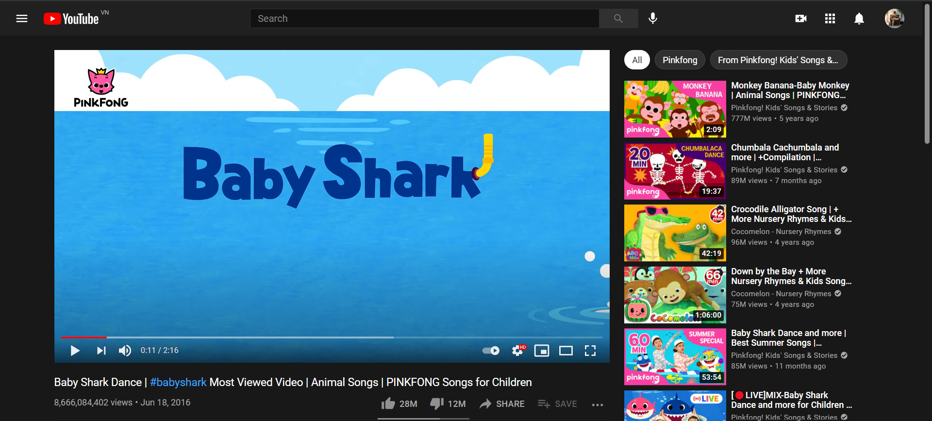Image resolution: width=932 pixels, height=421 pixels.
Task: Open video settings gear menu
Action: 518,351
